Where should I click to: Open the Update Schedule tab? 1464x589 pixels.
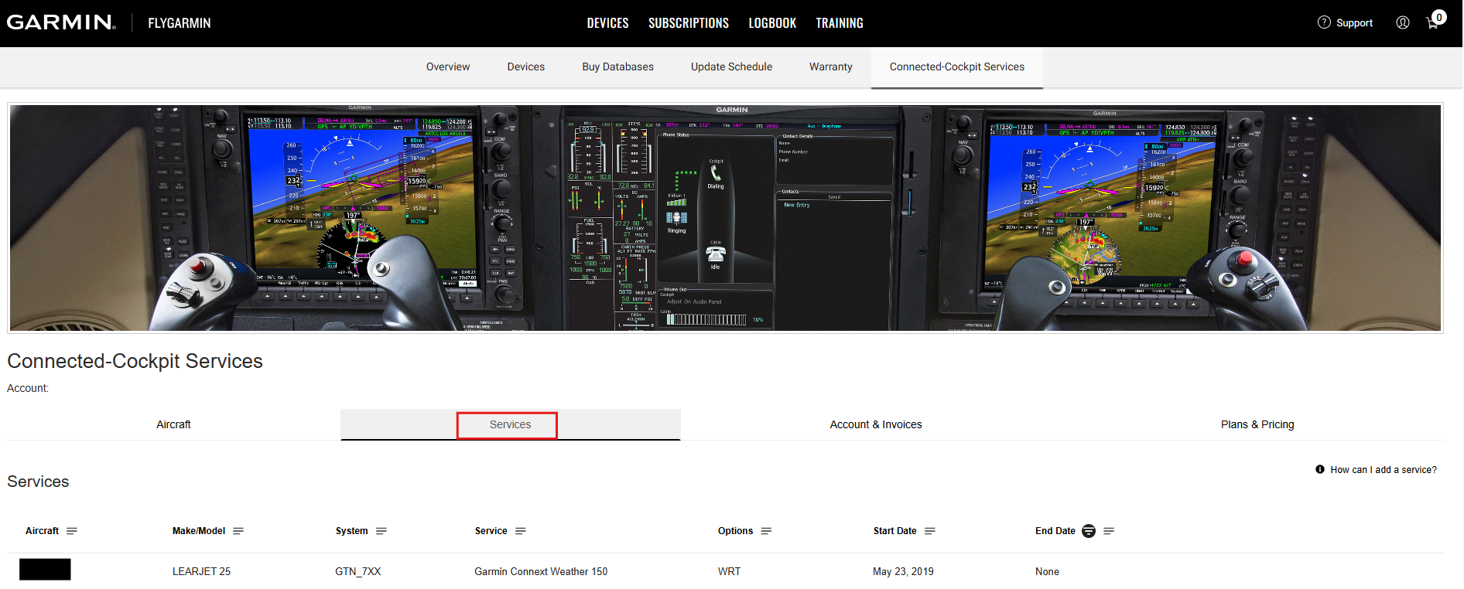pyautogui.click(x=732, y=67)
